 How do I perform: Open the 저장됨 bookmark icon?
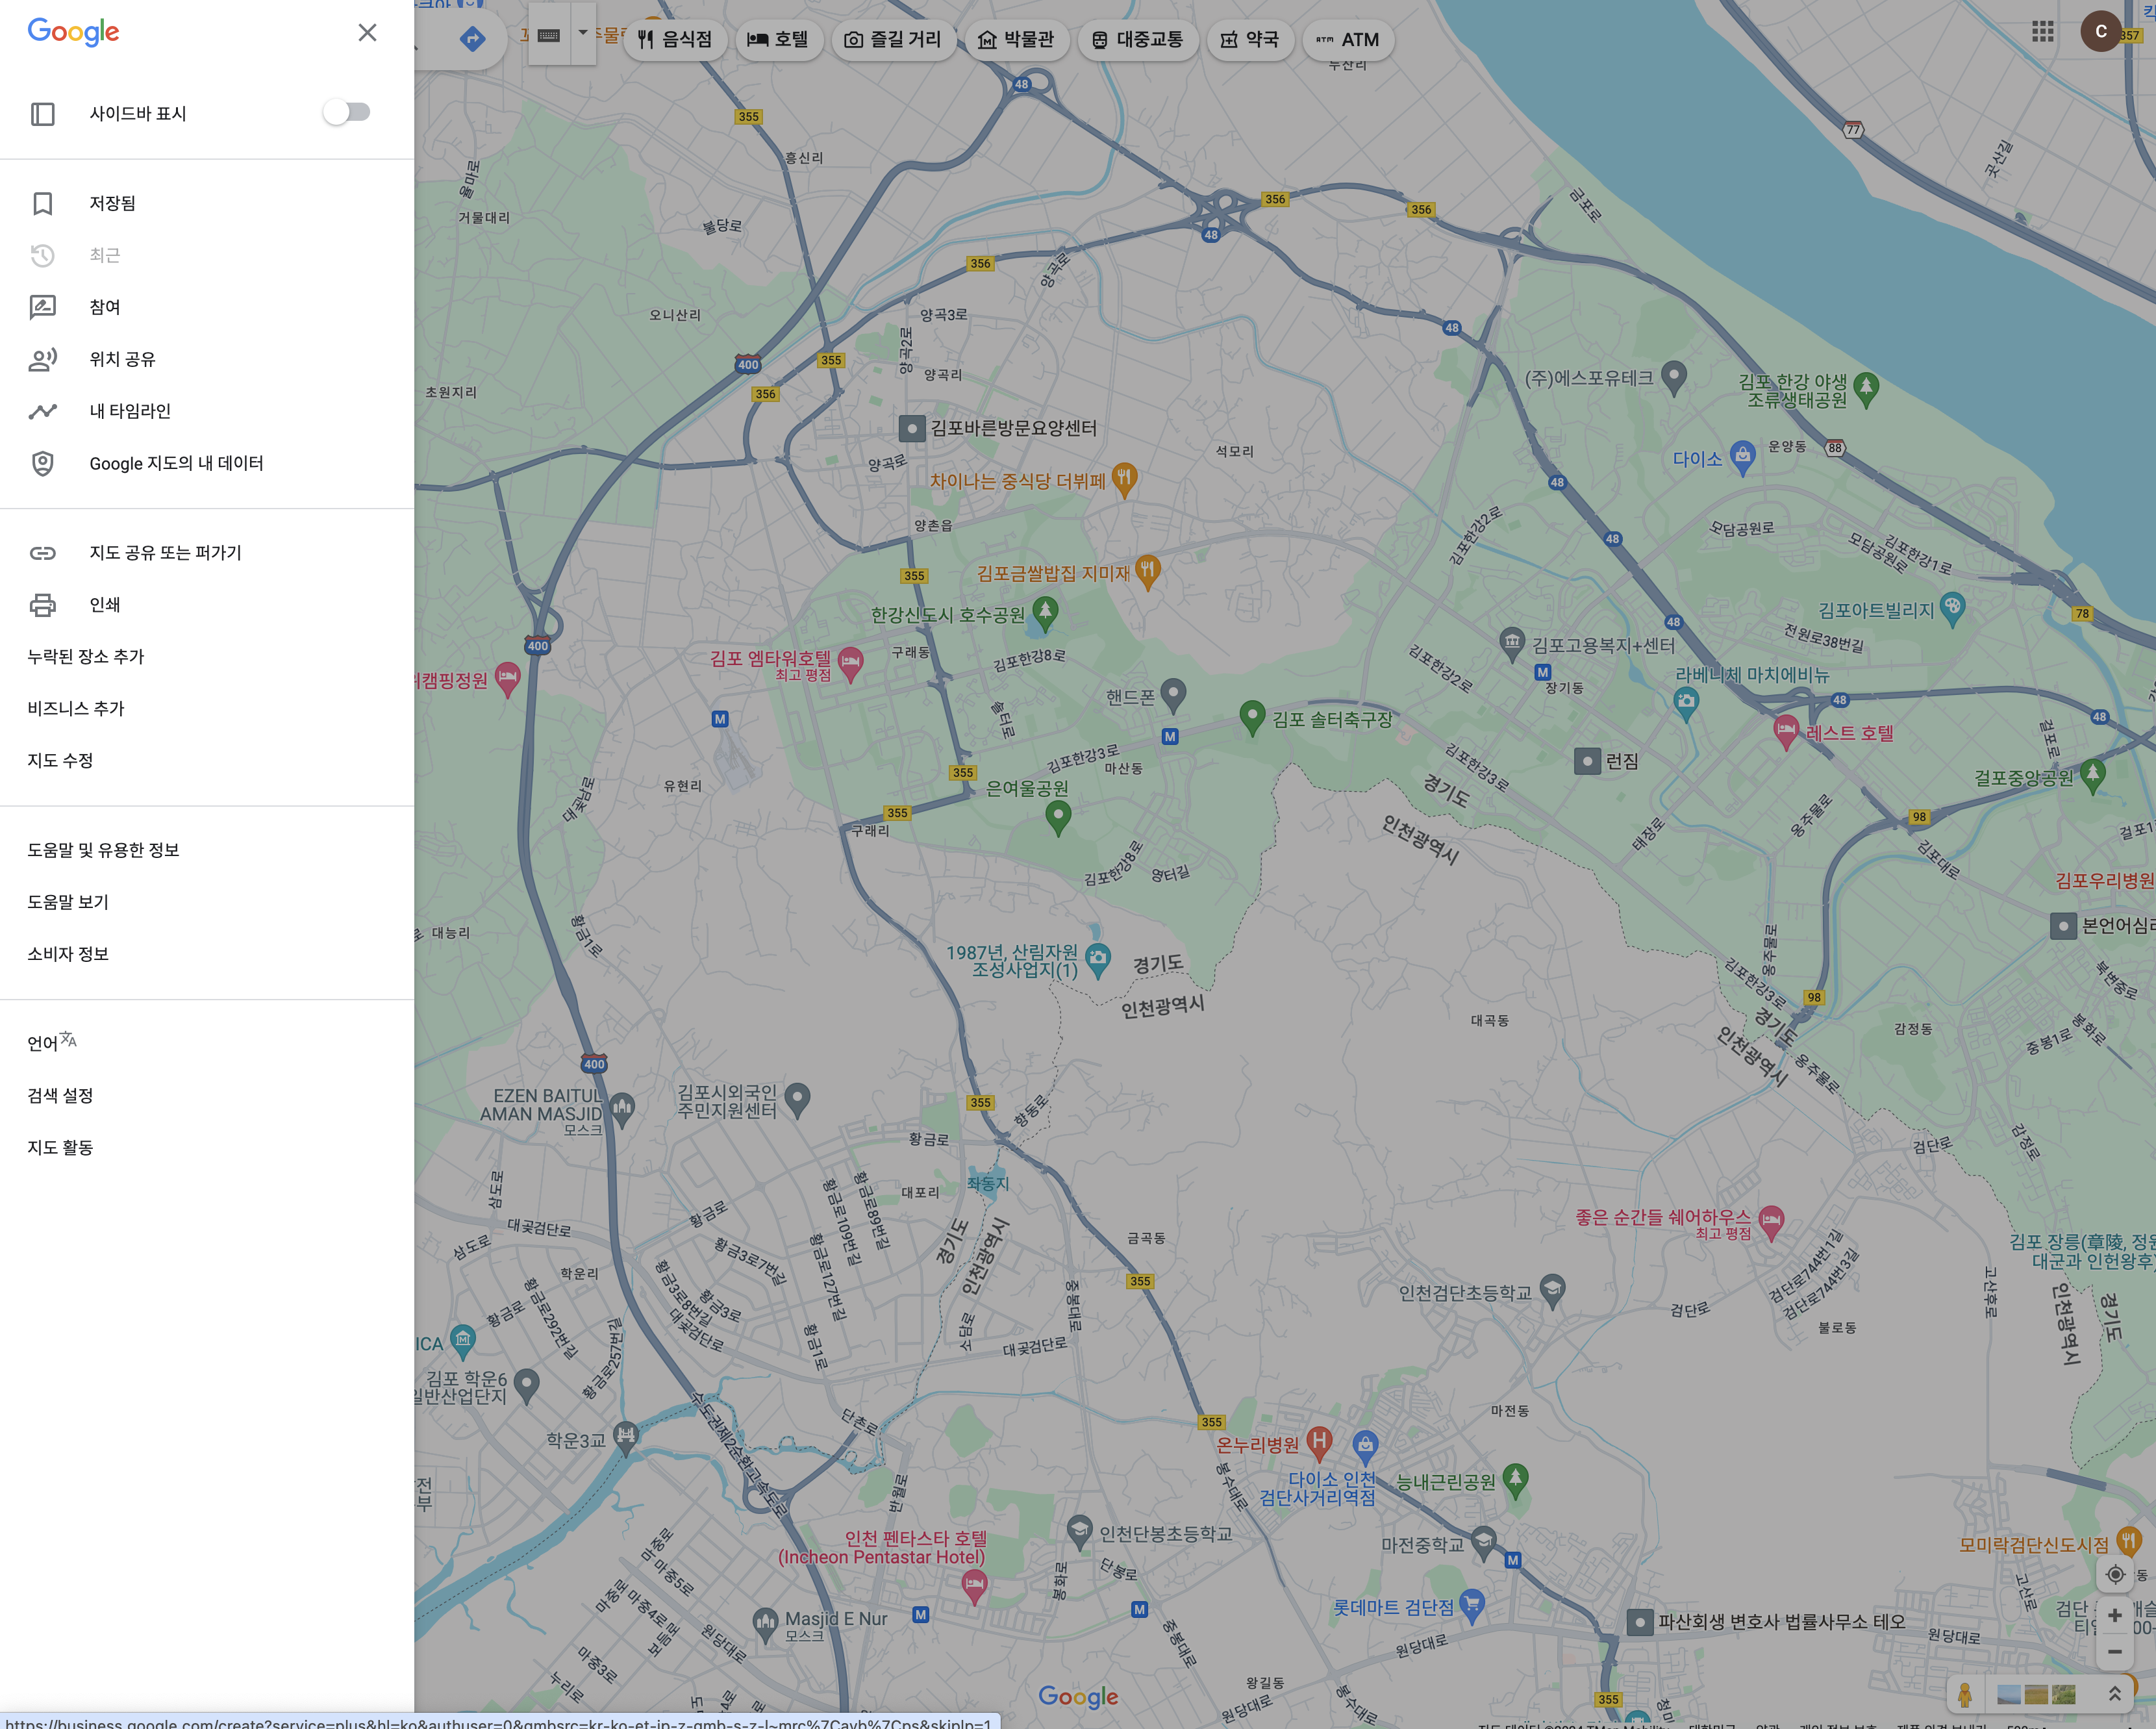[42, 203]
